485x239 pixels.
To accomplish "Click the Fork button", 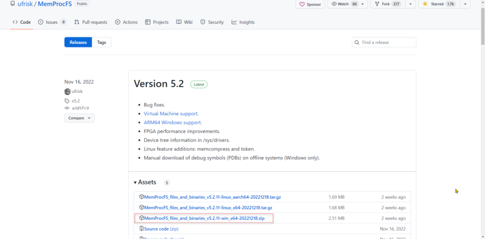I will [388, 4].
